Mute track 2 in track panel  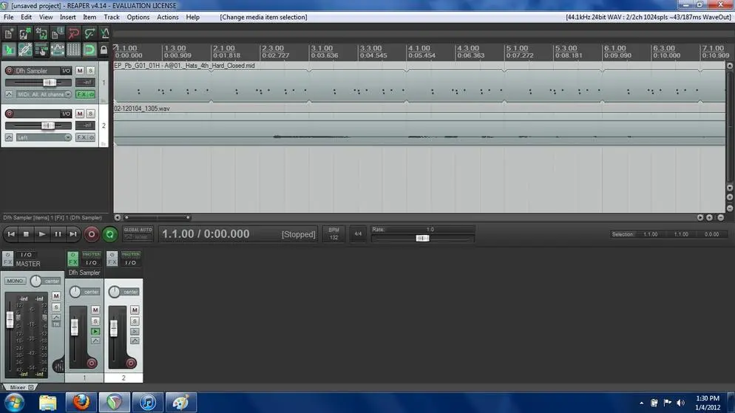click(x=80, y=114)
